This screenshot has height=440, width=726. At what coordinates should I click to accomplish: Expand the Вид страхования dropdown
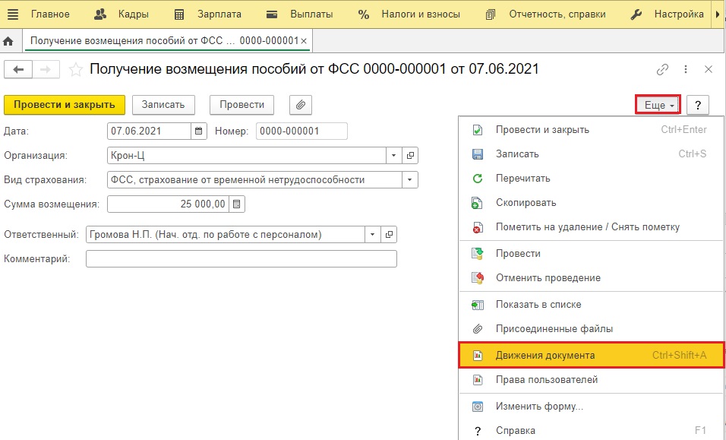tap(410, 180)
